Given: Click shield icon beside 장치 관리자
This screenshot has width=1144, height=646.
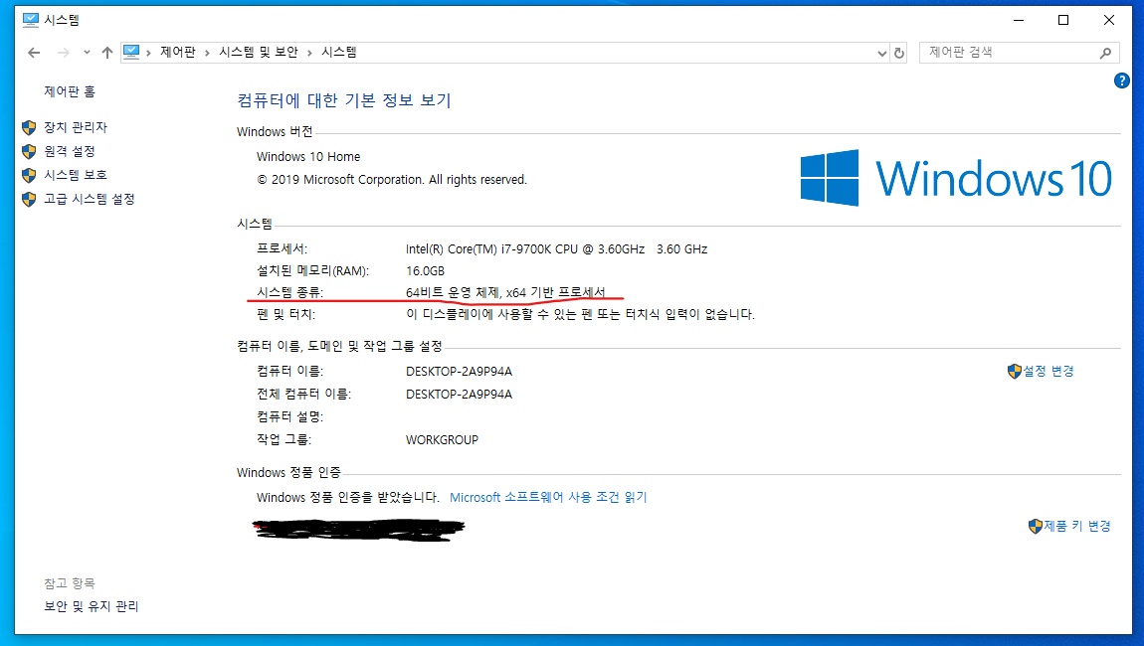Looking at the screenshot, I should (x=29, y=127).
